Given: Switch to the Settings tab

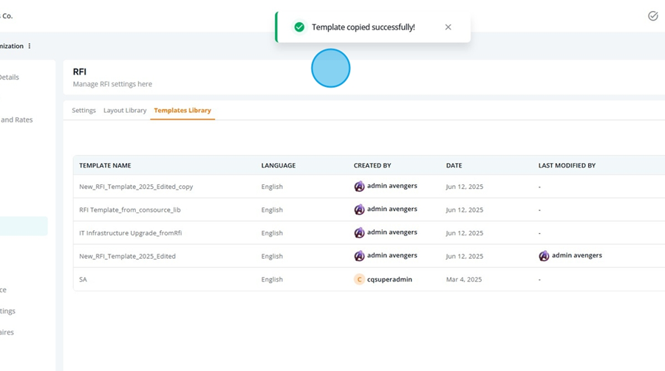Looking at the screenshot, I should (x=83, y=110).
